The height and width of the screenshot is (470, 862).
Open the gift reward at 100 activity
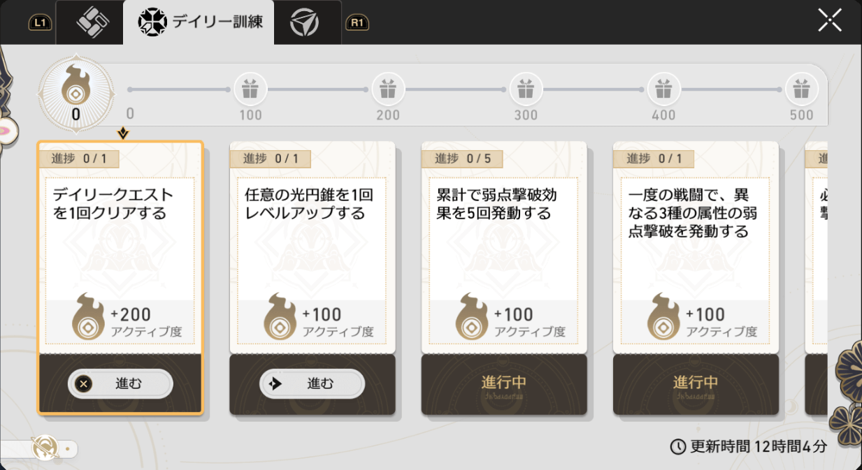tap(250, 89)
